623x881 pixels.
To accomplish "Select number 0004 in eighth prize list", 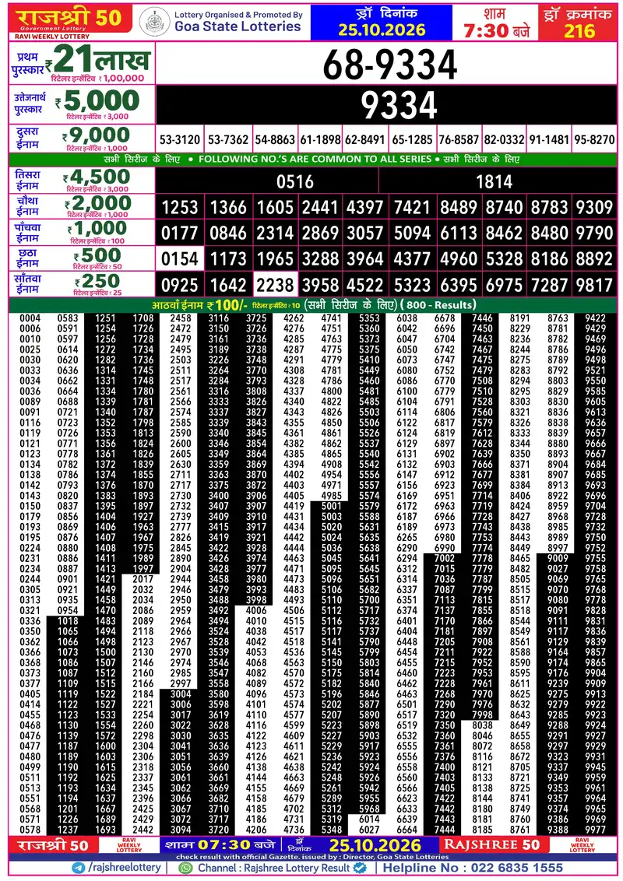I will (30, 318).
